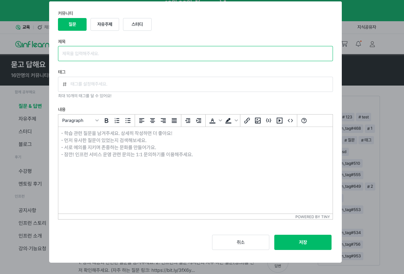
Task: Click the 교육 top navigation item
Action: coord(23,27)
